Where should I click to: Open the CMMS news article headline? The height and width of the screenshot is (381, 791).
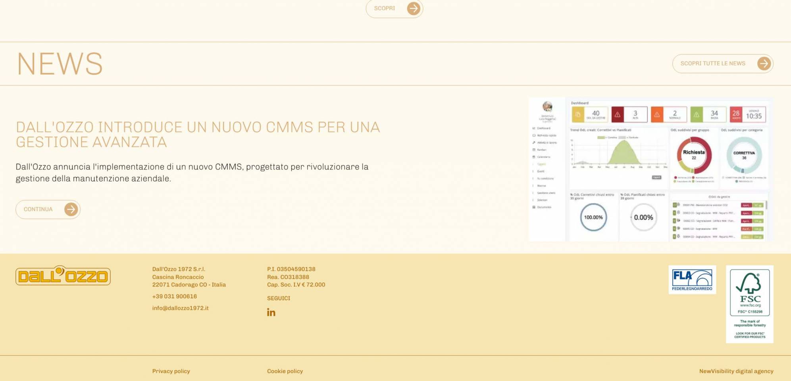198,135
